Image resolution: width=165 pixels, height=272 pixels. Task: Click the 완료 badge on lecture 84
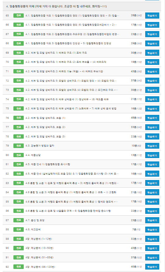point(19,192)
